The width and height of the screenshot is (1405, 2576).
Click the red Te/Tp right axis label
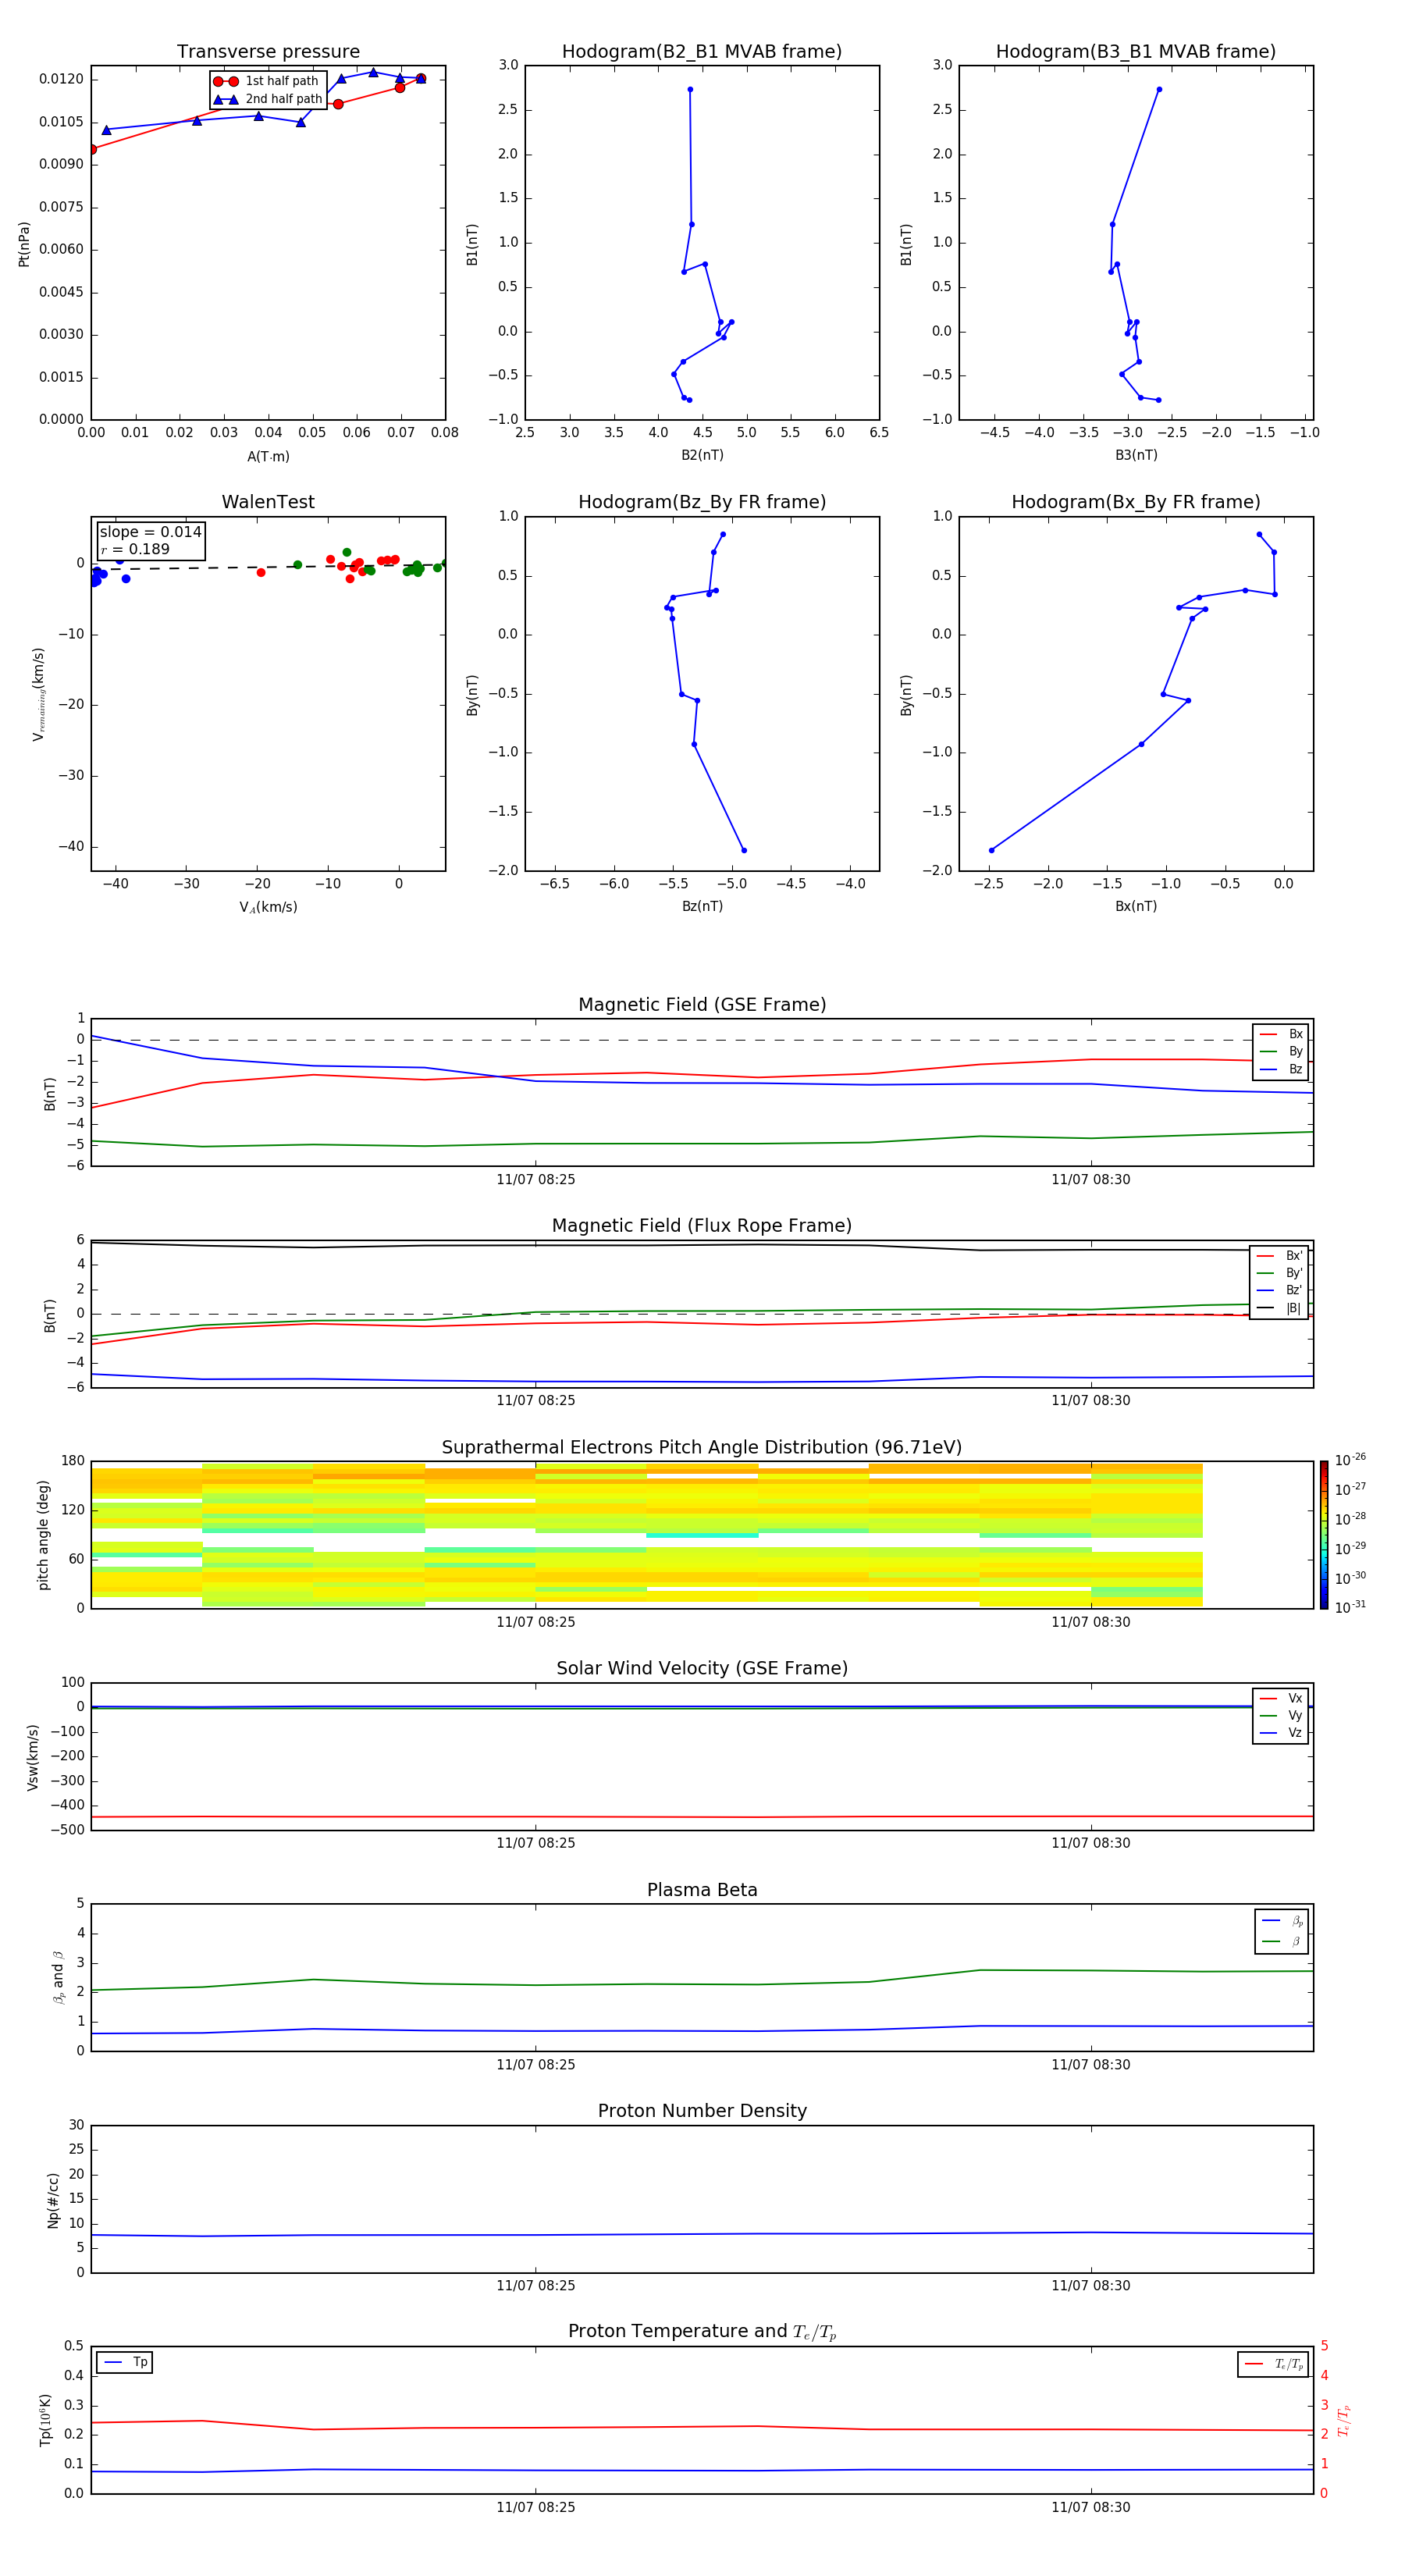[1344, 2420]
